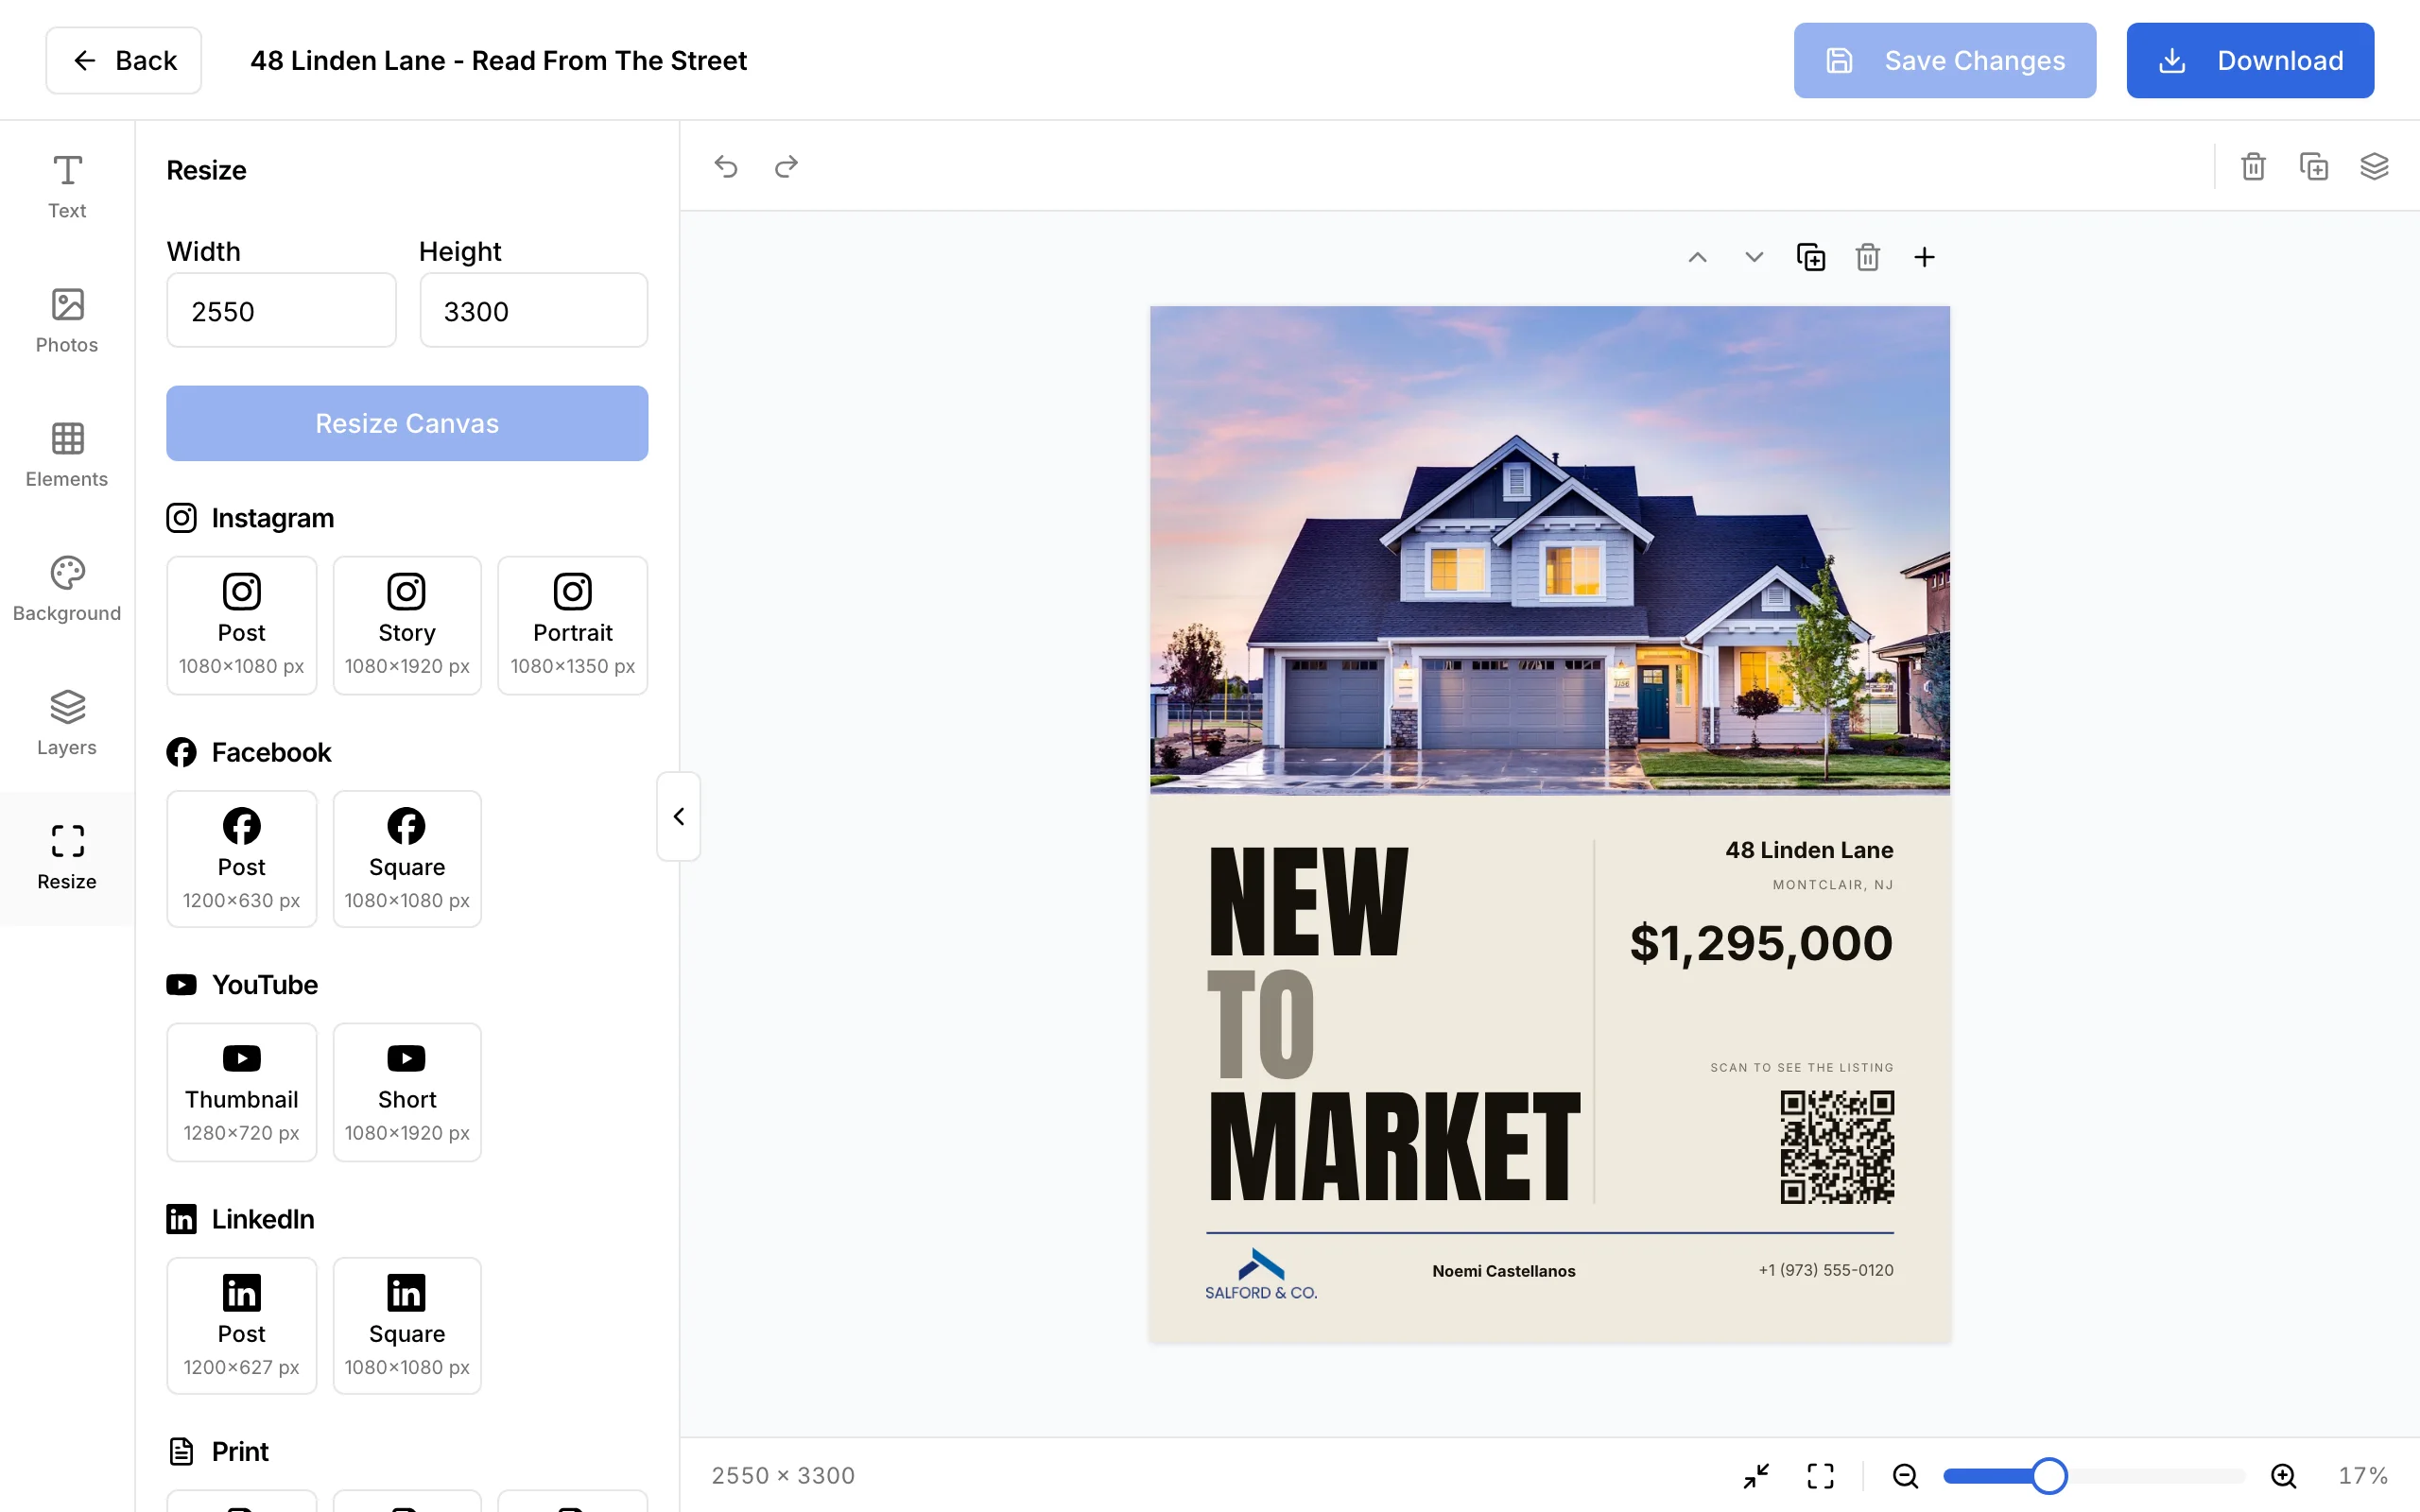Screen dimensions: 2420x1512
Task: Choose Facebook Post 1200×630 preset
Action: coord(241,859)
